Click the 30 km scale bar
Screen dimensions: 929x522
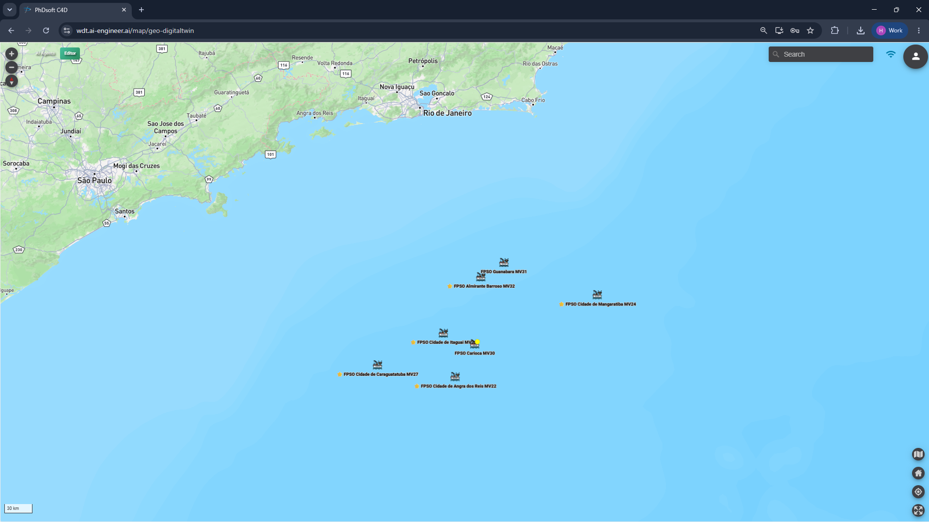pyautogui.click(x=18, y=508)
